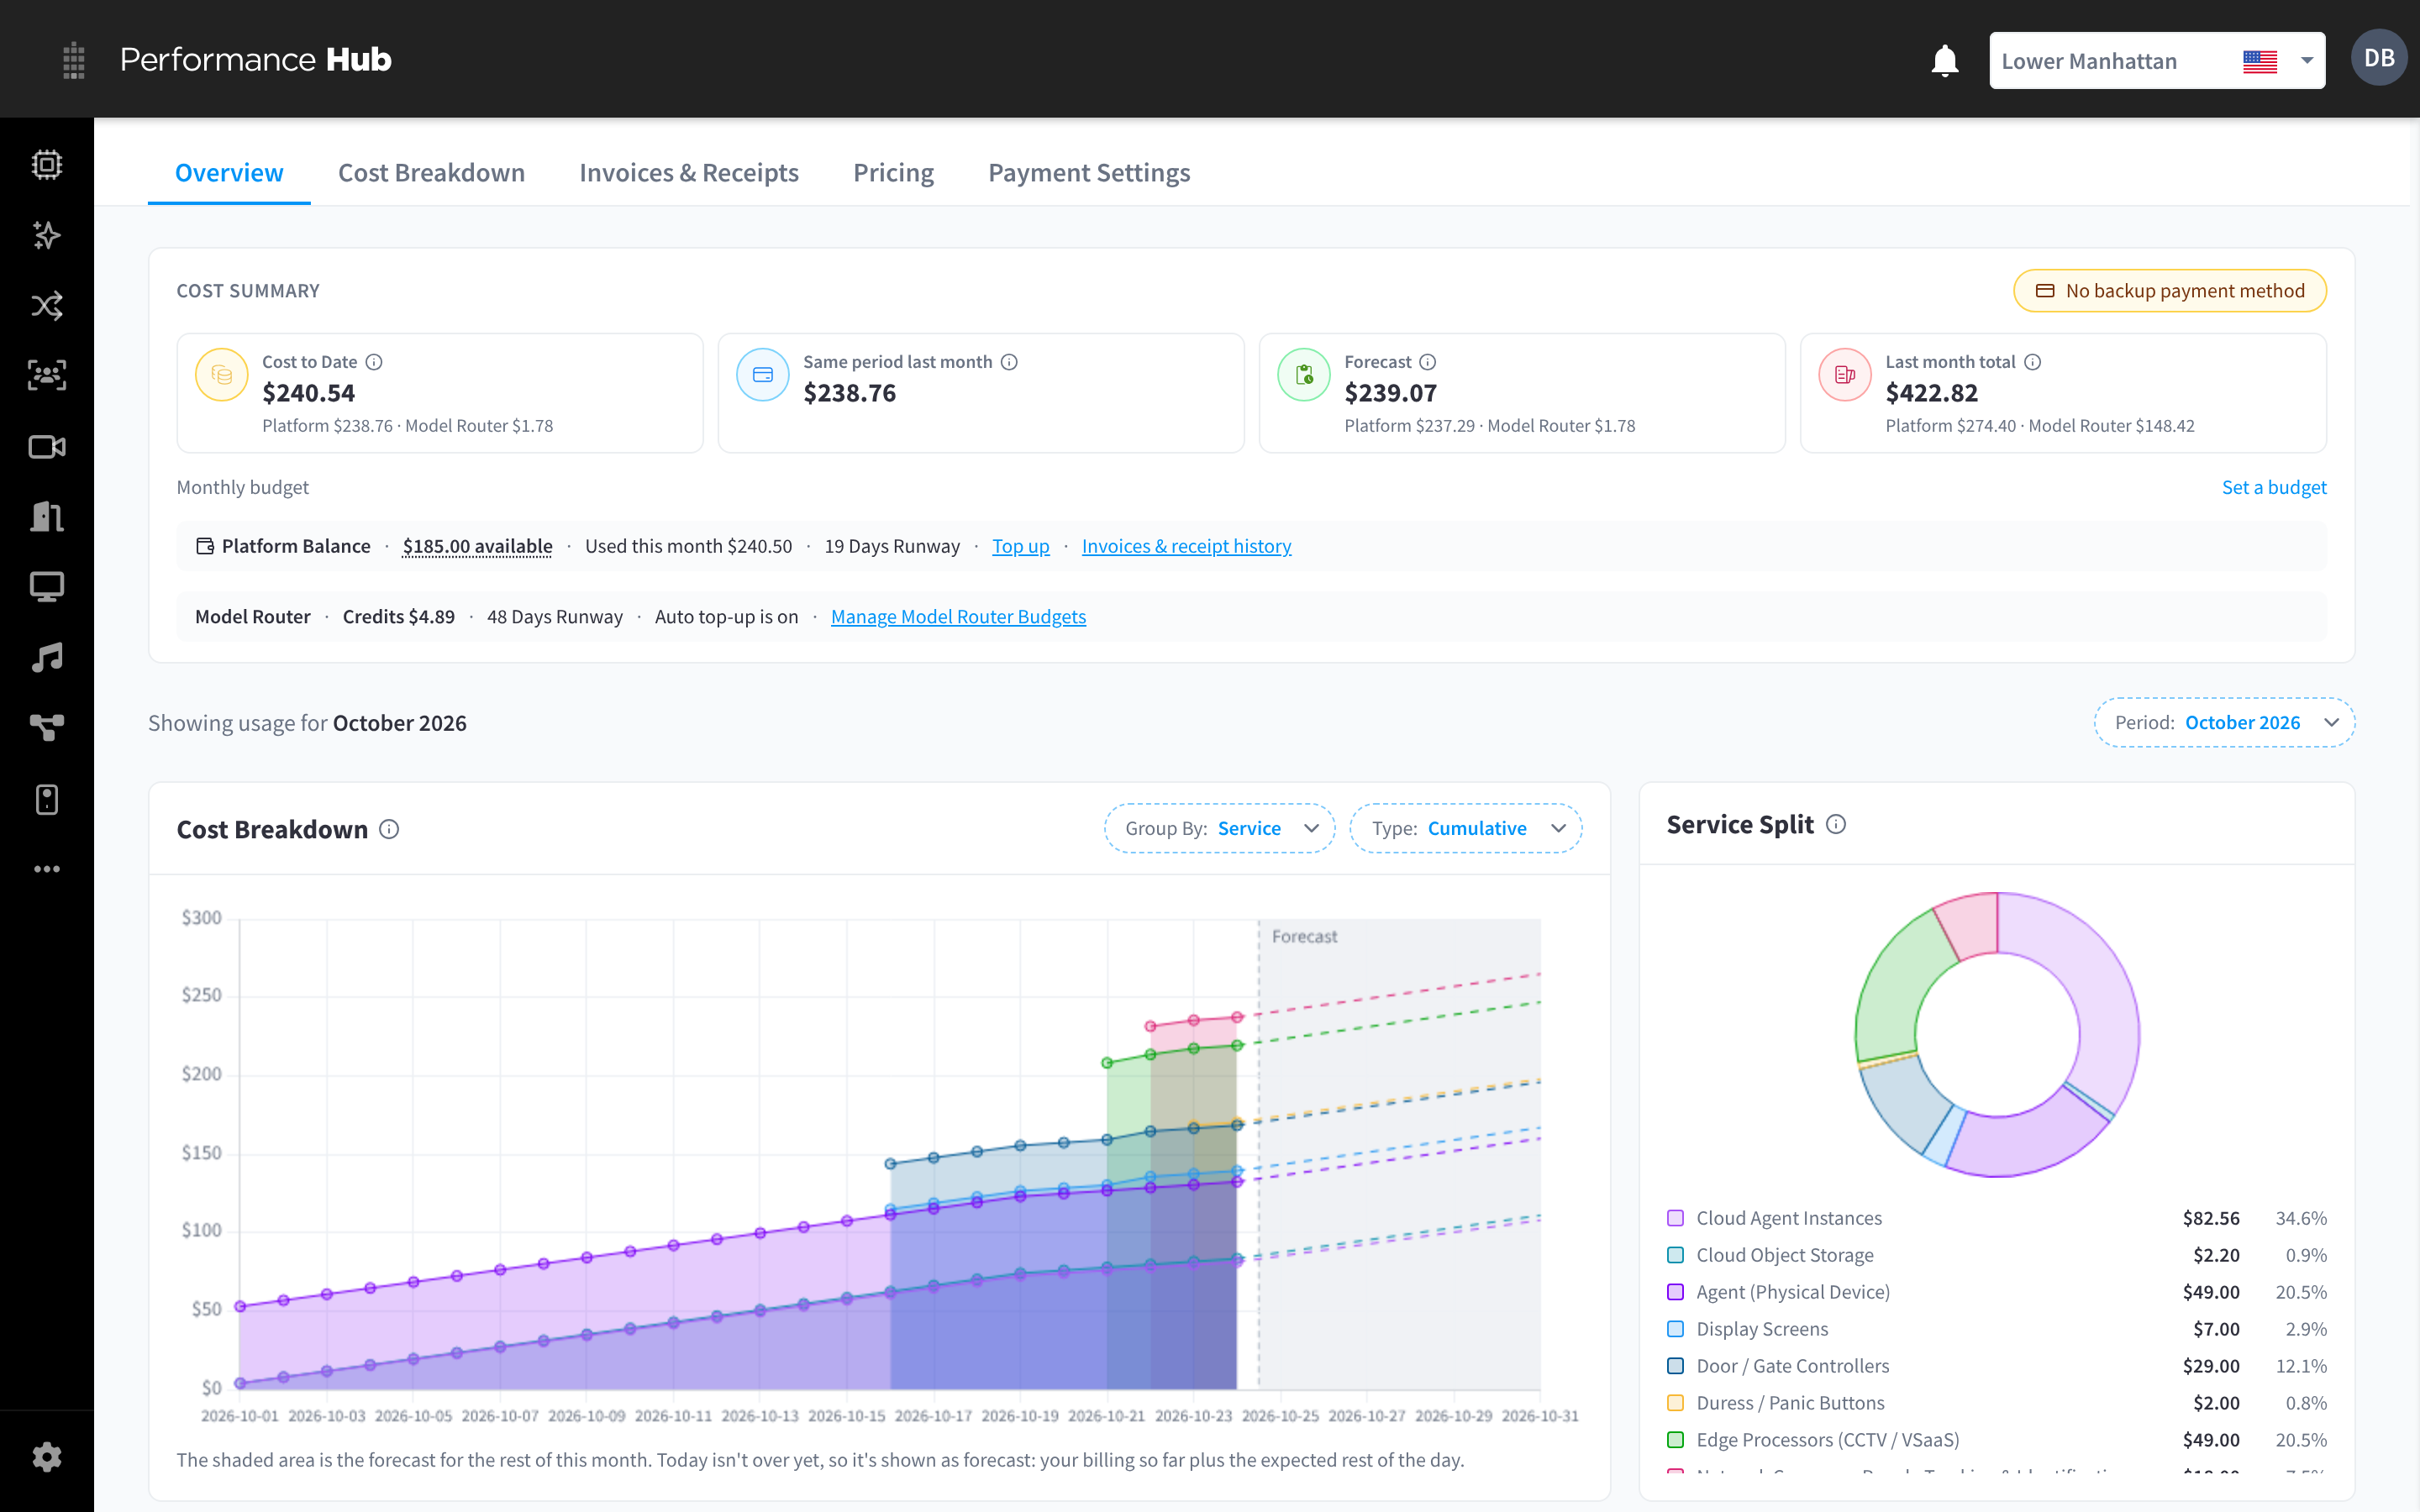Click the Cost to Date coins icon

[x=222, y=375]
